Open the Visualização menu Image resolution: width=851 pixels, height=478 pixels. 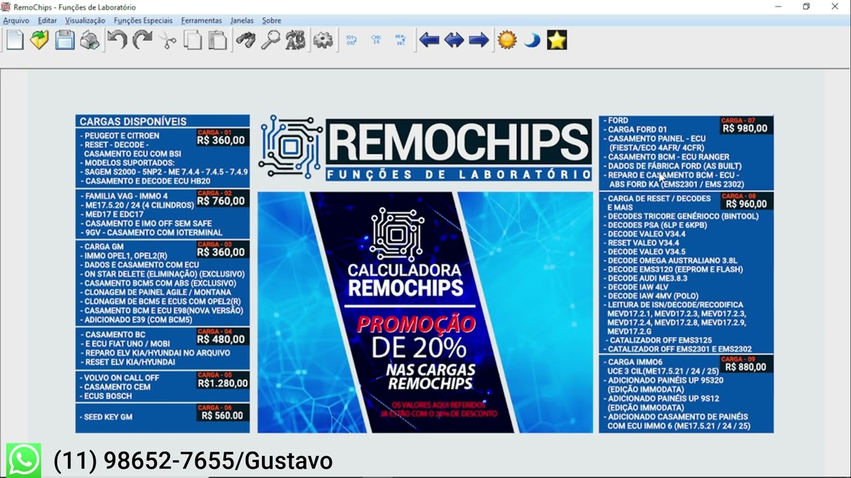pos(85,21)
